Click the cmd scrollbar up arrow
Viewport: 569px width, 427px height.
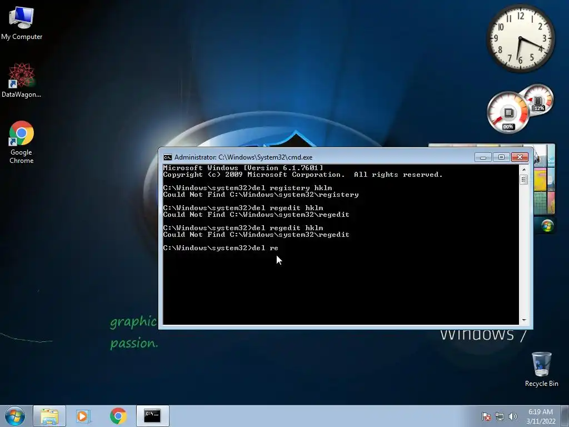point(523,170)
